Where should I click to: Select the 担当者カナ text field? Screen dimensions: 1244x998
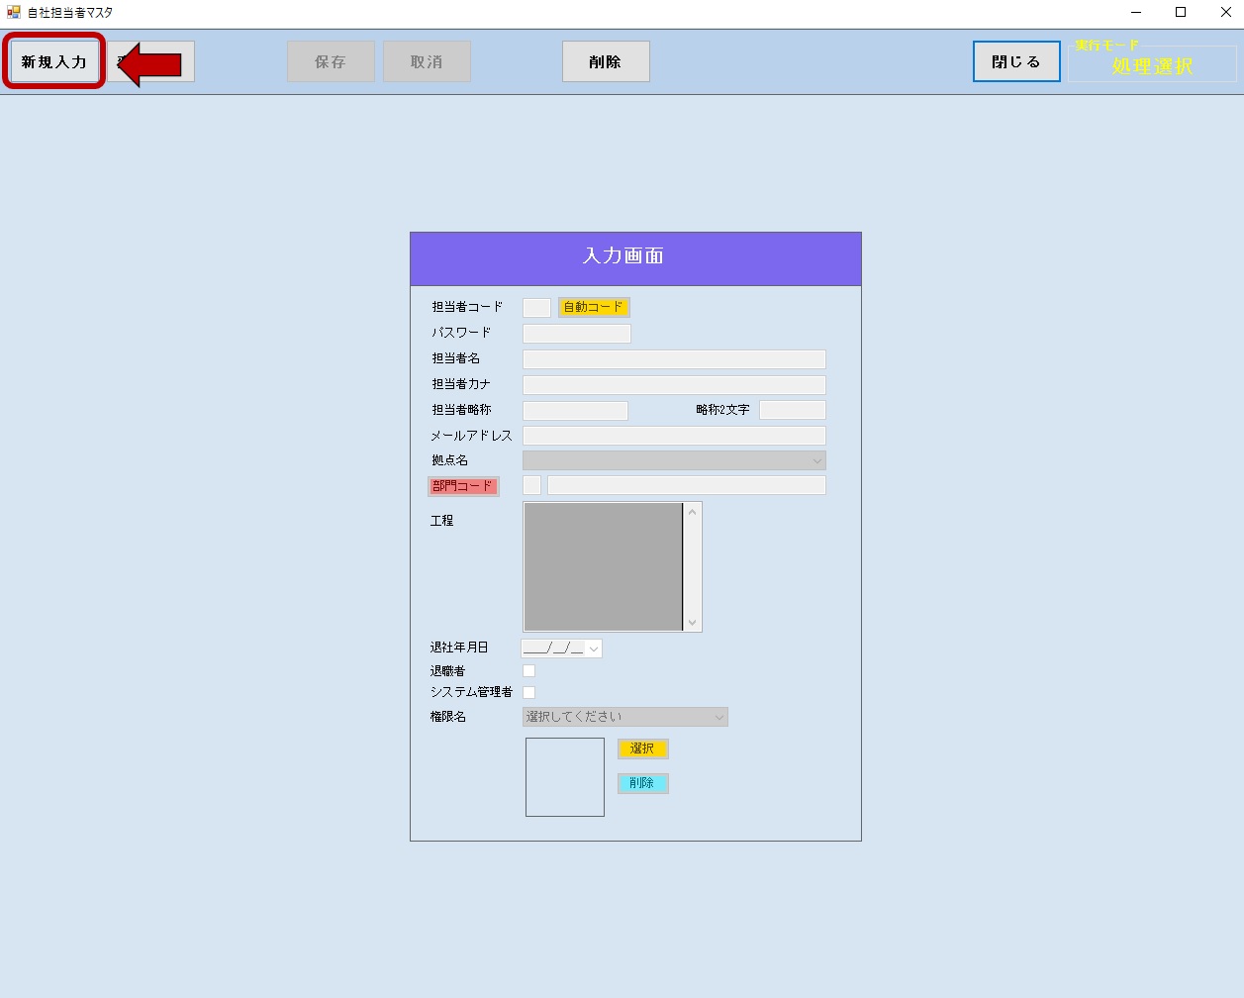pos(674,385)
